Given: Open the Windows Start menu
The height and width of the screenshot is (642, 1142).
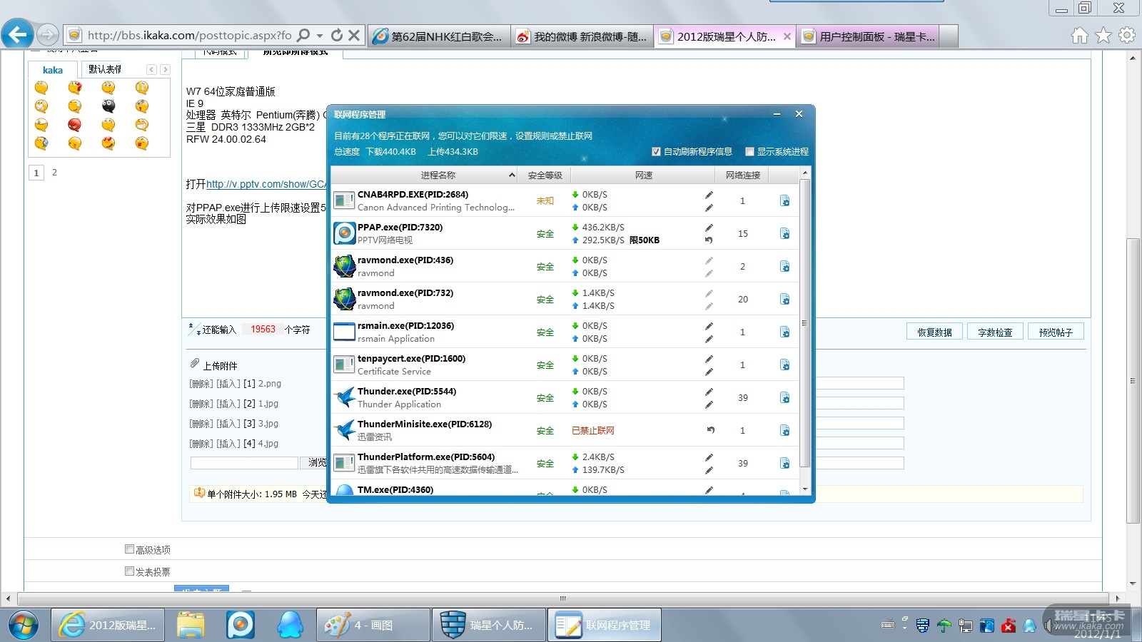Looking at the screenshot, I should pyautogui.click(x=24, y=626).
